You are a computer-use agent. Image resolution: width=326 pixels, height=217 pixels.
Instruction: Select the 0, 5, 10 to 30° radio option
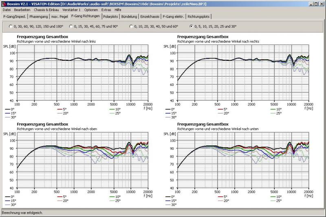pos(213,26)
